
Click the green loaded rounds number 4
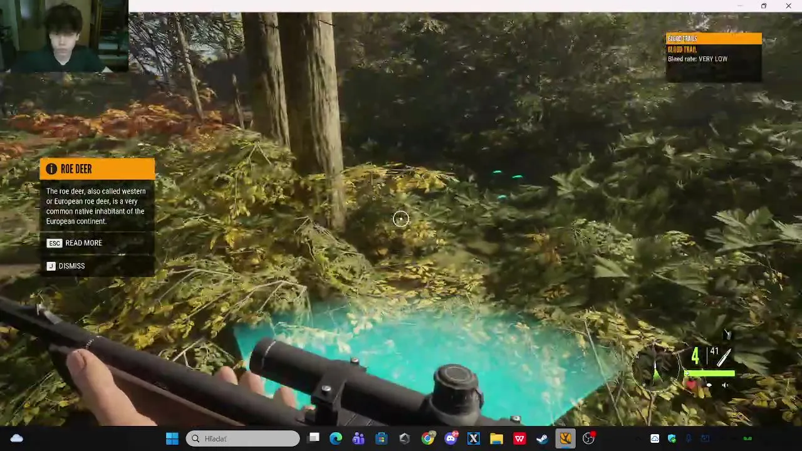[x=695, y=356]
